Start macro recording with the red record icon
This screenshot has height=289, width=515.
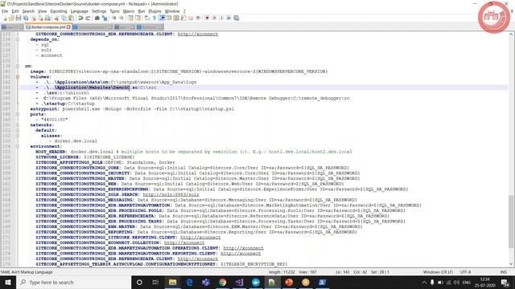[x=207, y=18]
